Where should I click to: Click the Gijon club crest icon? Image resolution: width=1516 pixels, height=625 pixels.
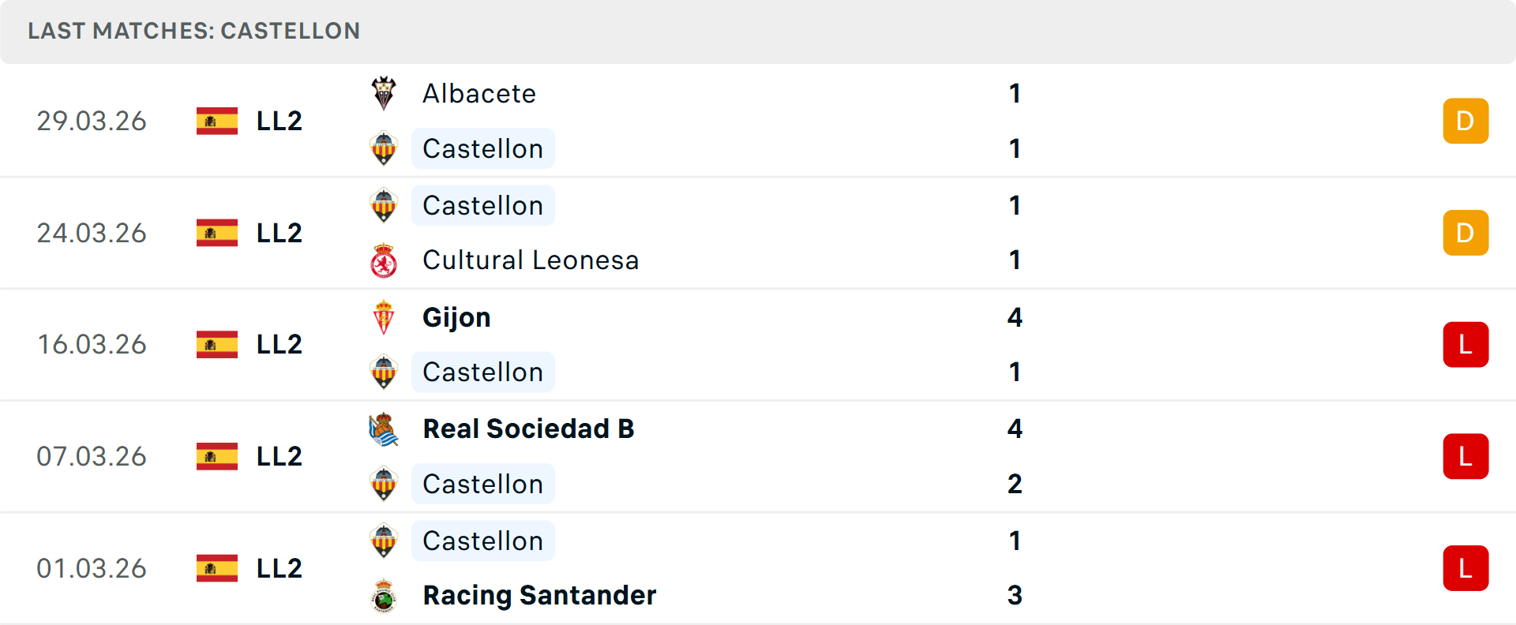tap(384, 317)
